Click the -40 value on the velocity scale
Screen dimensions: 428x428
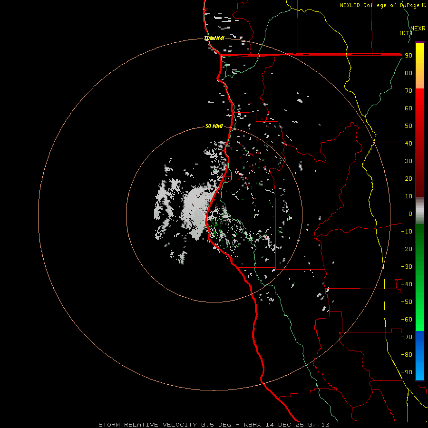pos(407,284)
